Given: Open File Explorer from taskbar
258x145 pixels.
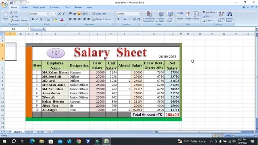Looking at the screenshot, I should (x=42, y=141).
